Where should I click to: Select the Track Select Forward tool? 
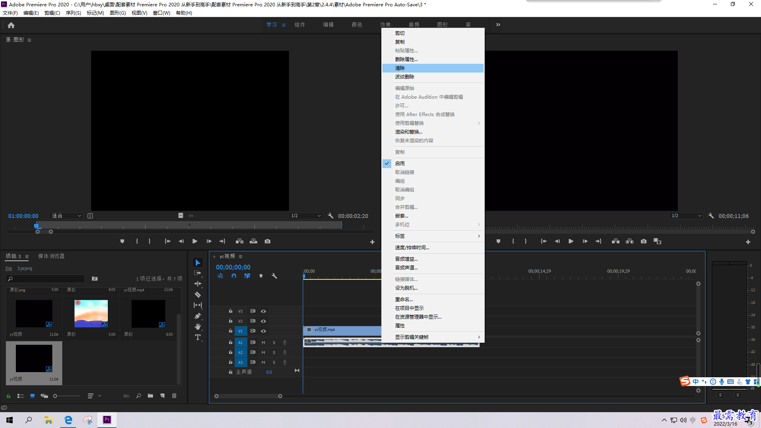coord(198,273)
